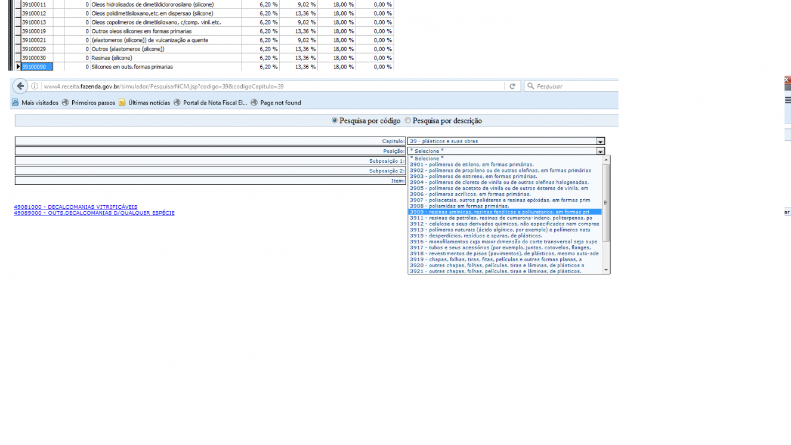Click 'Resinas (silicone)' description cell
Viewport: 791px width, 445px height.
166,58
